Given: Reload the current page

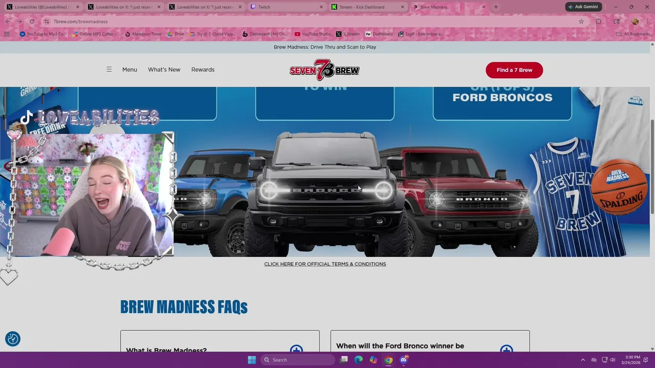Looking at the screenshot, I should pyautogui.click(x=32, y=21).
